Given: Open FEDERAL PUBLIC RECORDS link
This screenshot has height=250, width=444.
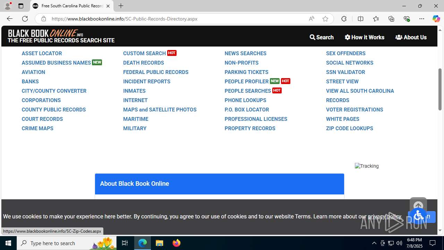Looking at the screenshot, I should (156, 72).
